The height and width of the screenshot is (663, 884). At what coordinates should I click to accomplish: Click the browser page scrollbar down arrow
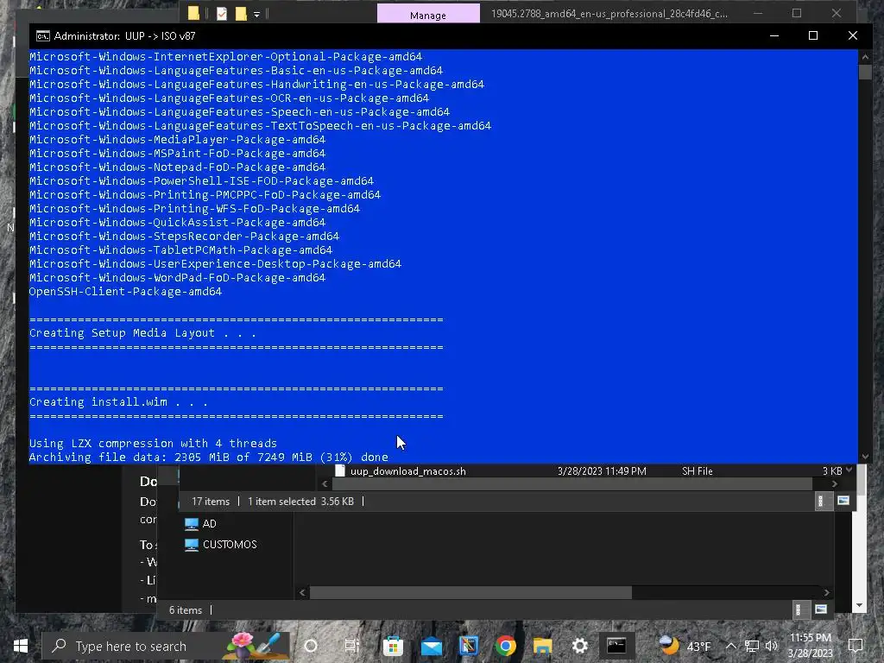click(859, 605)
